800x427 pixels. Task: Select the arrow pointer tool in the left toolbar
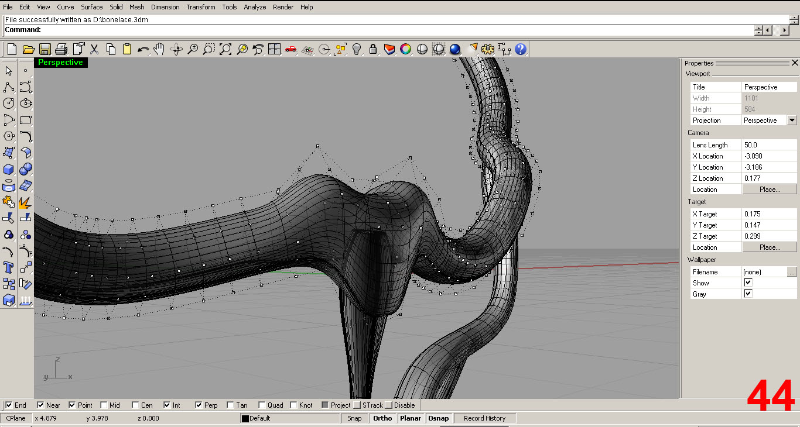click(9, 71)
